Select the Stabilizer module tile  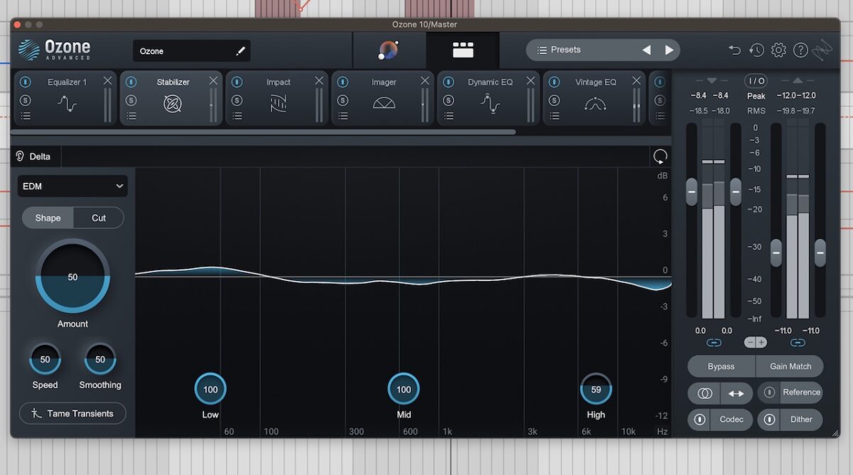click(171, 98)
